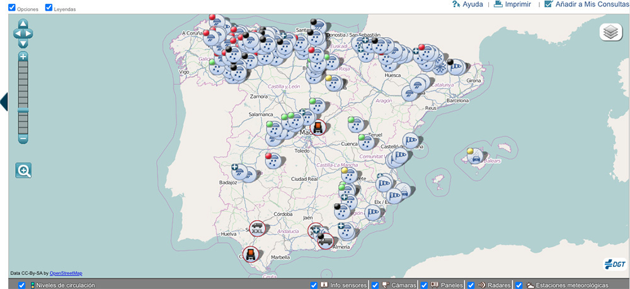
Task: Click zoom out minus button
Action: point(23,138)
